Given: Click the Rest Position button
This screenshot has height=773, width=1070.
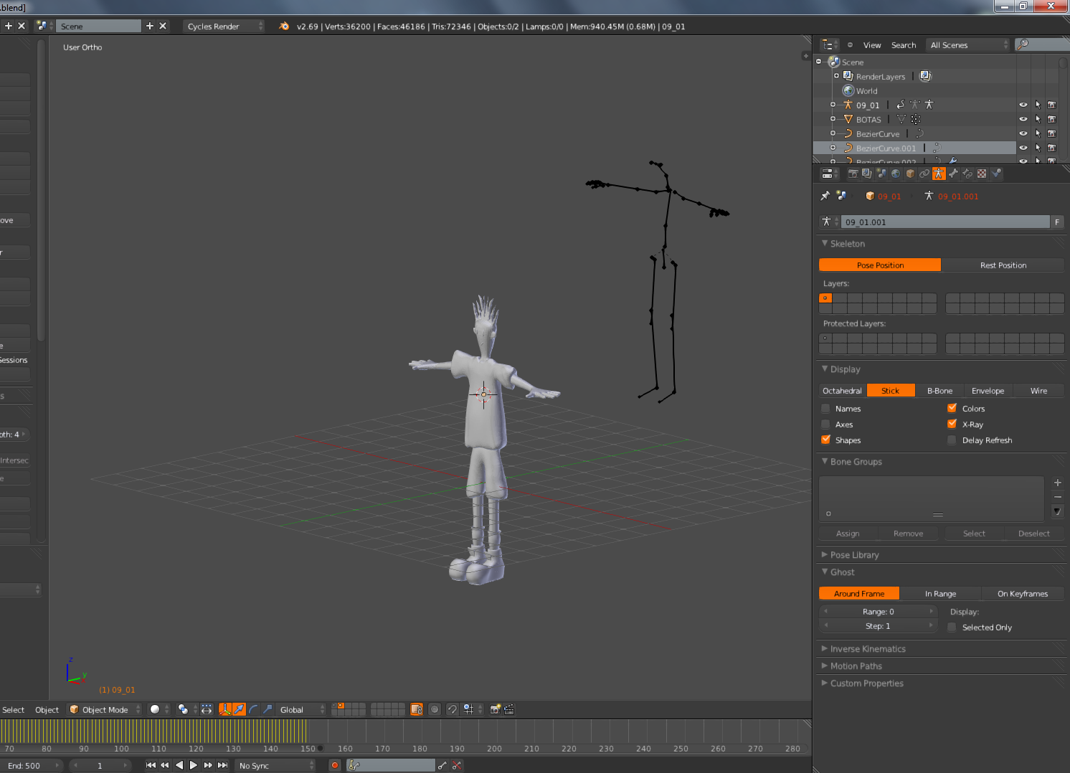Looking at the screenshot, I should [1003, 265].
